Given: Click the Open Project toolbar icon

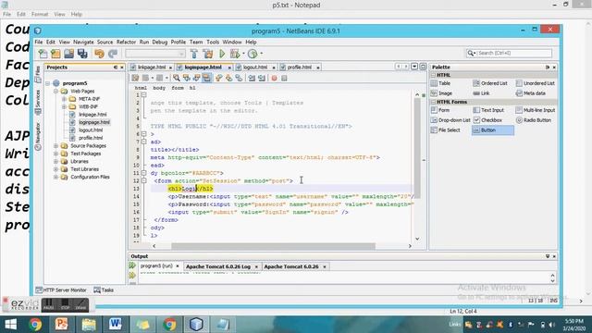Looking at the screenshot, I should (x=68, y=54).
